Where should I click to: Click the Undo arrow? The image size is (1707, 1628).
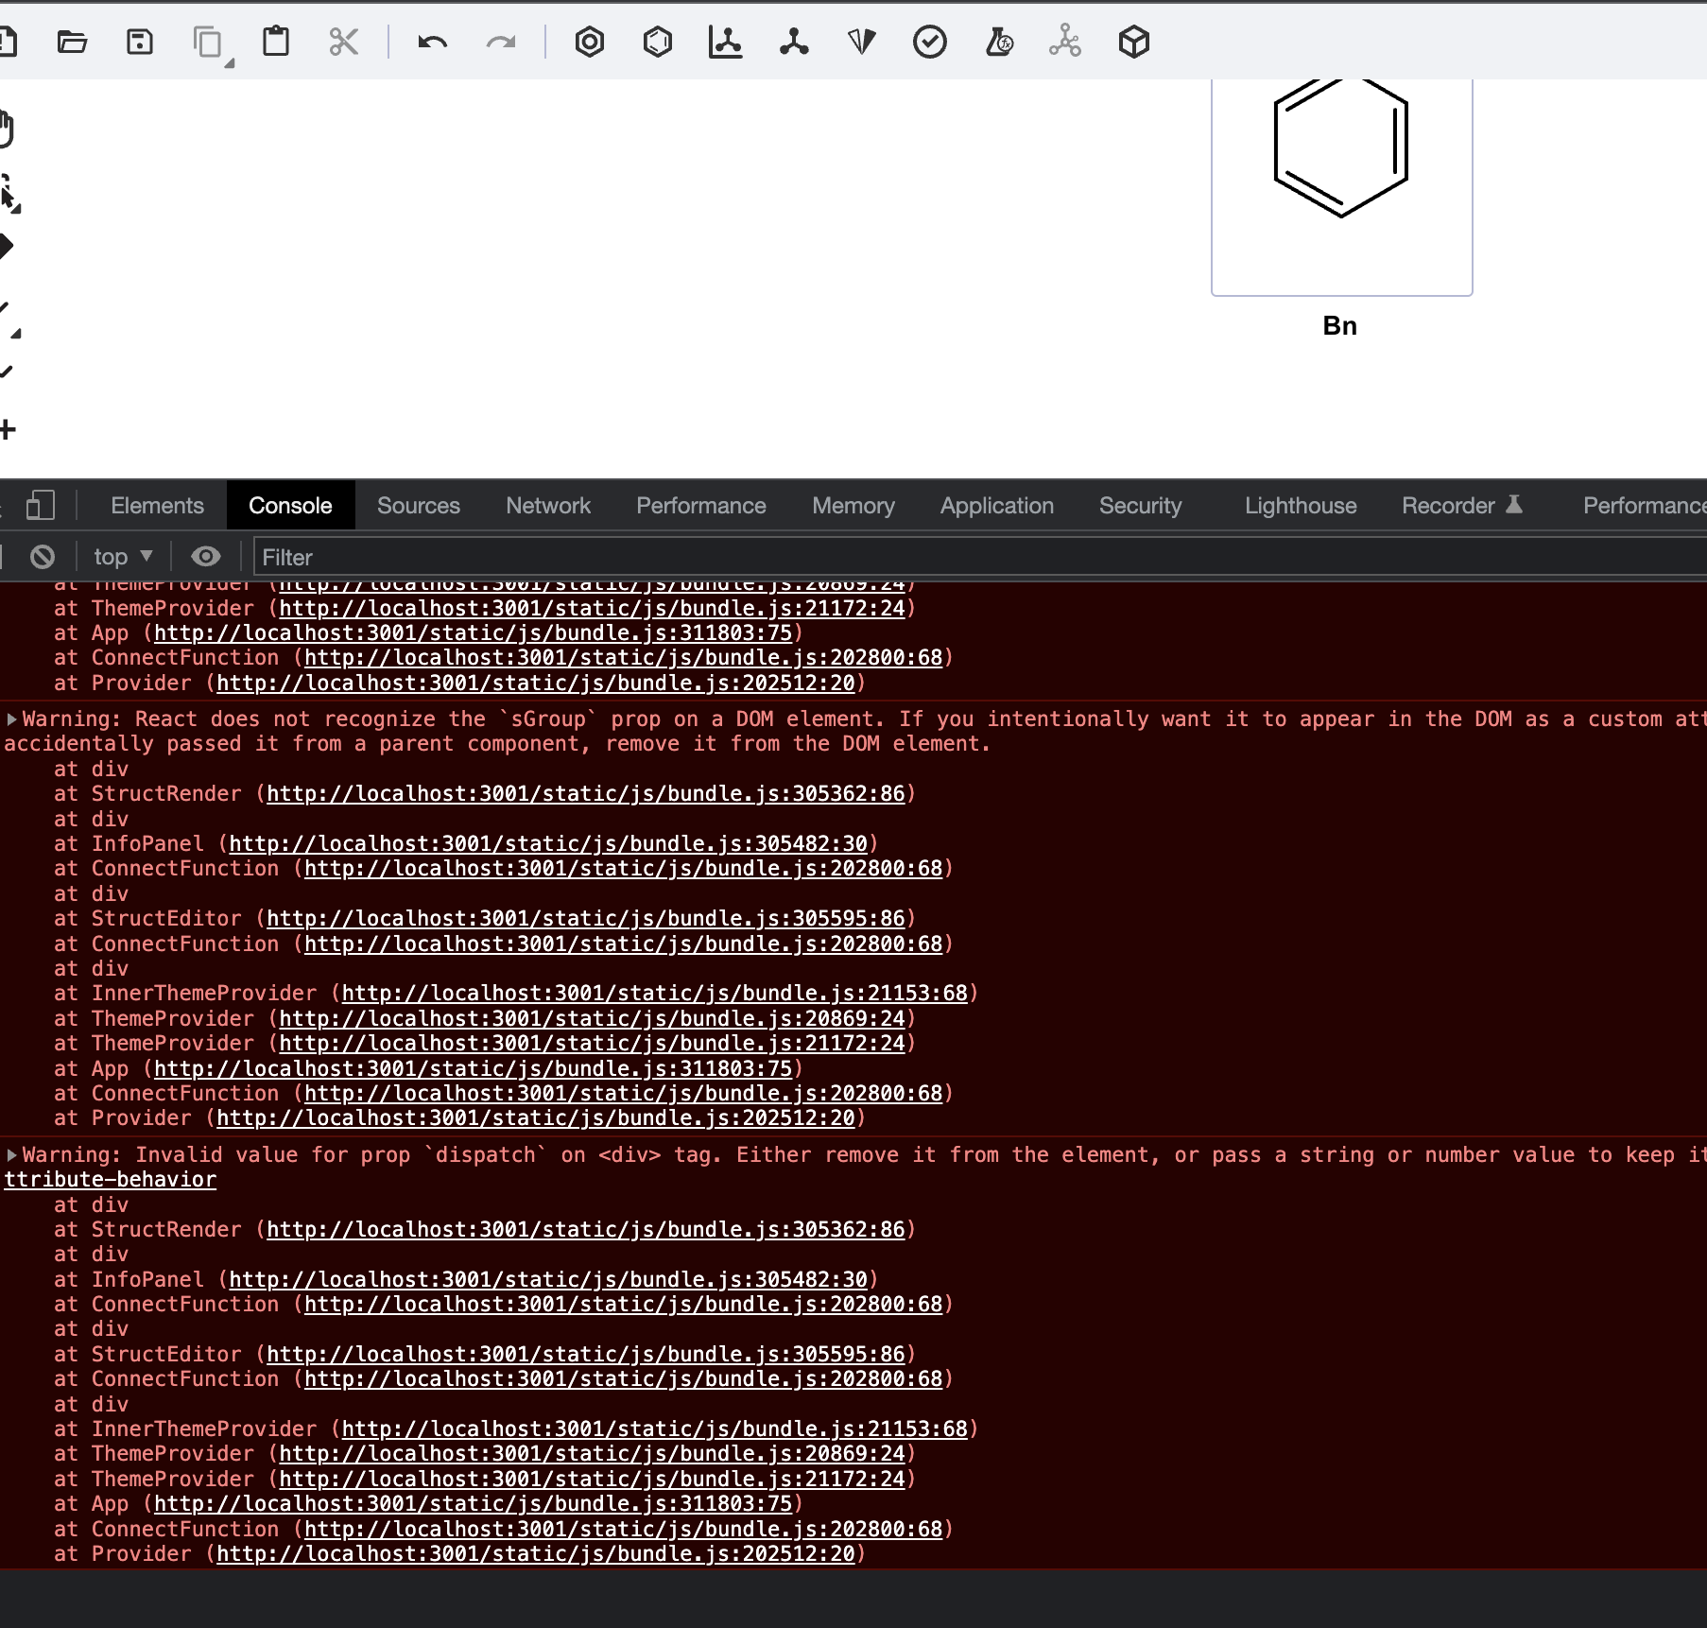(x=432, y=42)
